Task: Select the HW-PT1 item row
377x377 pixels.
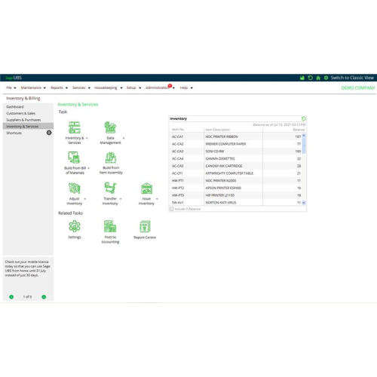Action: click(235, 180)
